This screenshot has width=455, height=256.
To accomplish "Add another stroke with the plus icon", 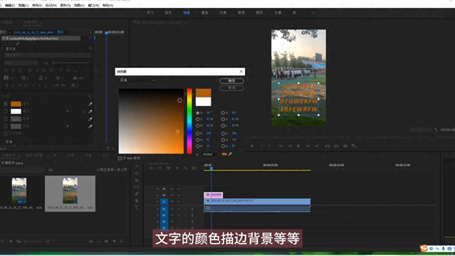I will click(68, 111).
